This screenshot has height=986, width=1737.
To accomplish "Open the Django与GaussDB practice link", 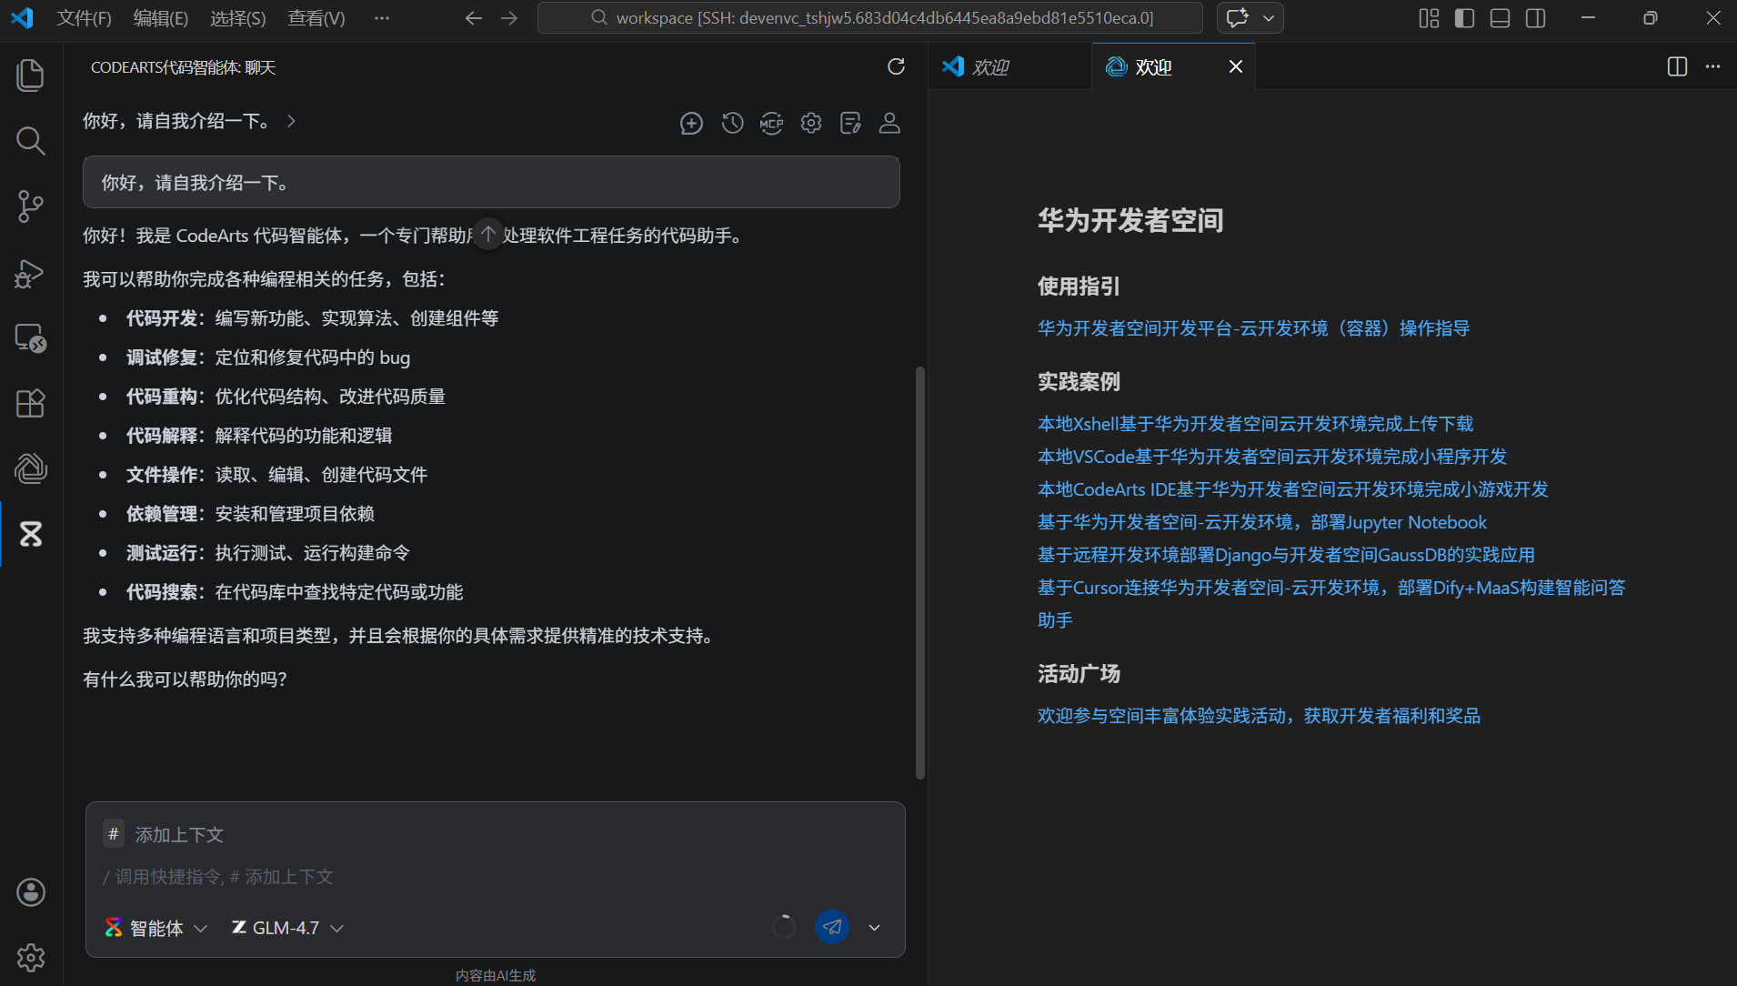I will coord(1286,555).
